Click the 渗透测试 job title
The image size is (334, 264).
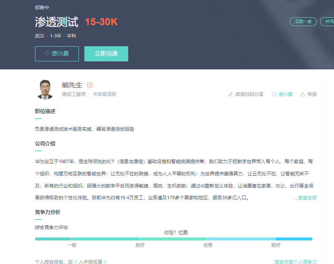tap(57, 22)
